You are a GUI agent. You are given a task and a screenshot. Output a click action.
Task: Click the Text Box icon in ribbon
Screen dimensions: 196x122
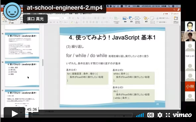(x=137, y=20)
